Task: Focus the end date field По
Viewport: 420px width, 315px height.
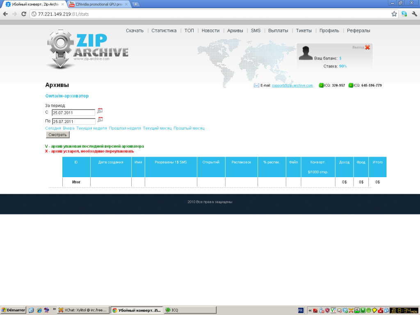Action: 74,121
